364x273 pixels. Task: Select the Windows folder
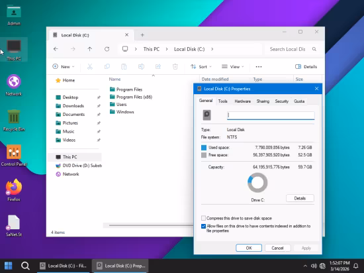122,112
